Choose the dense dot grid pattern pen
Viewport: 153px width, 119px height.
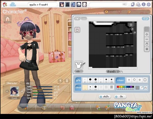tap(106, 88)
